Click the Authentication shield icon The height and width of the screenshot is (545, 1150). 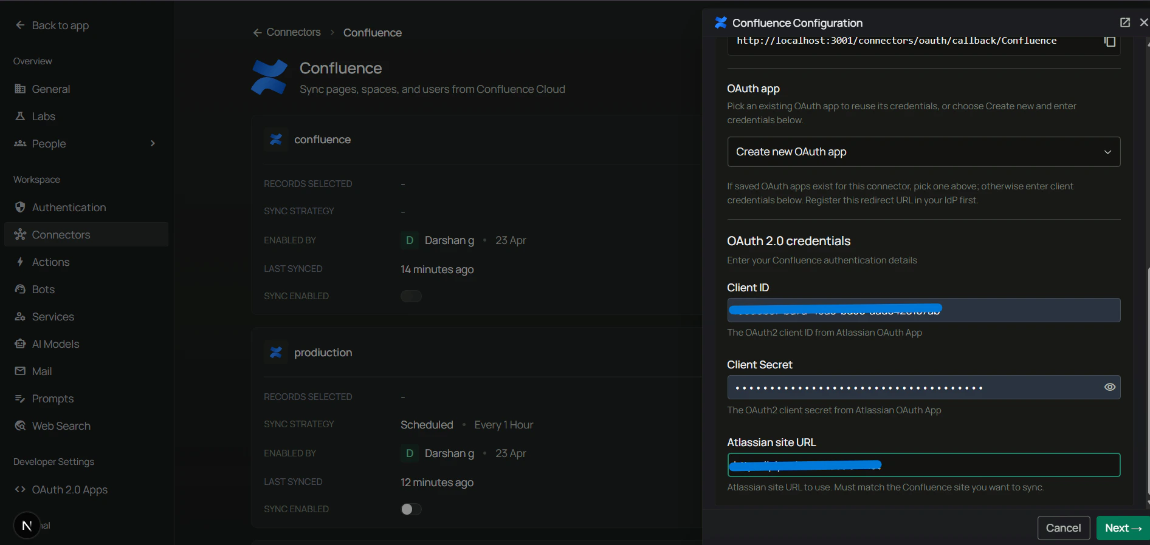pos(20,207)
